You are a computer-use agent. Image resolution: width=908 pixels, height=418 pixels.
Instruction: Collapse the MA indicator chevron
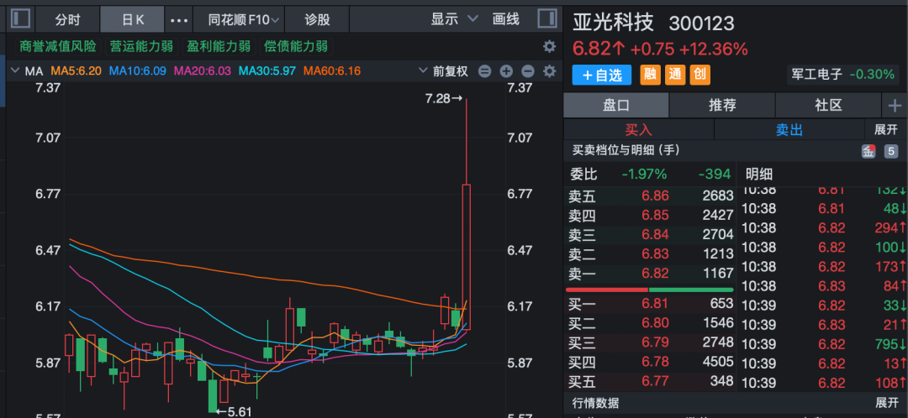click(x=14, y=72)
